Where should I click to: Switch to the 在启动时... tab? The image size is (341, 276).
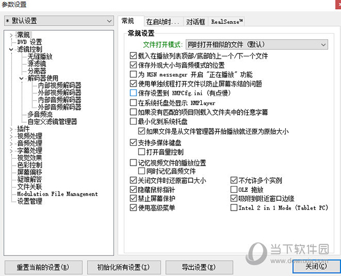tap(163, 22)
